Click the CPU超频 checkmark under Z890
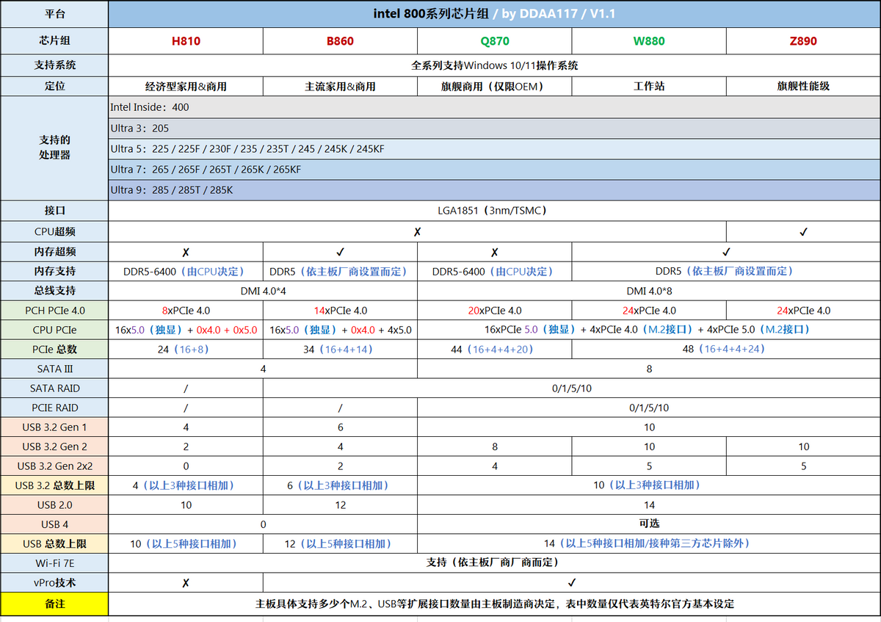881x622 pixels. (803, 231)
